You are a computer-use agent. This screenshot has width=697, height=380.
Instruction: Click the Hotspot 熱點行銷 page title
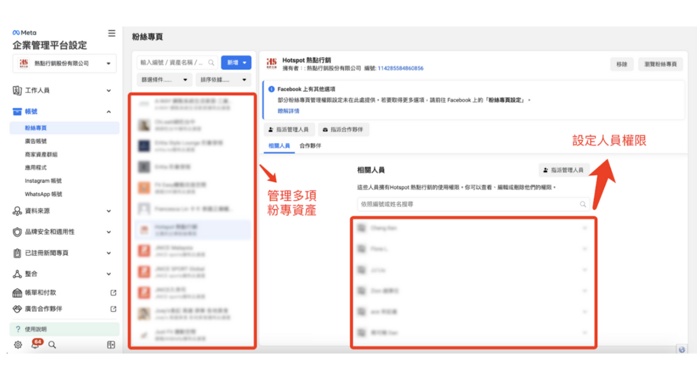pyautogui.click(x=307, y=60)
